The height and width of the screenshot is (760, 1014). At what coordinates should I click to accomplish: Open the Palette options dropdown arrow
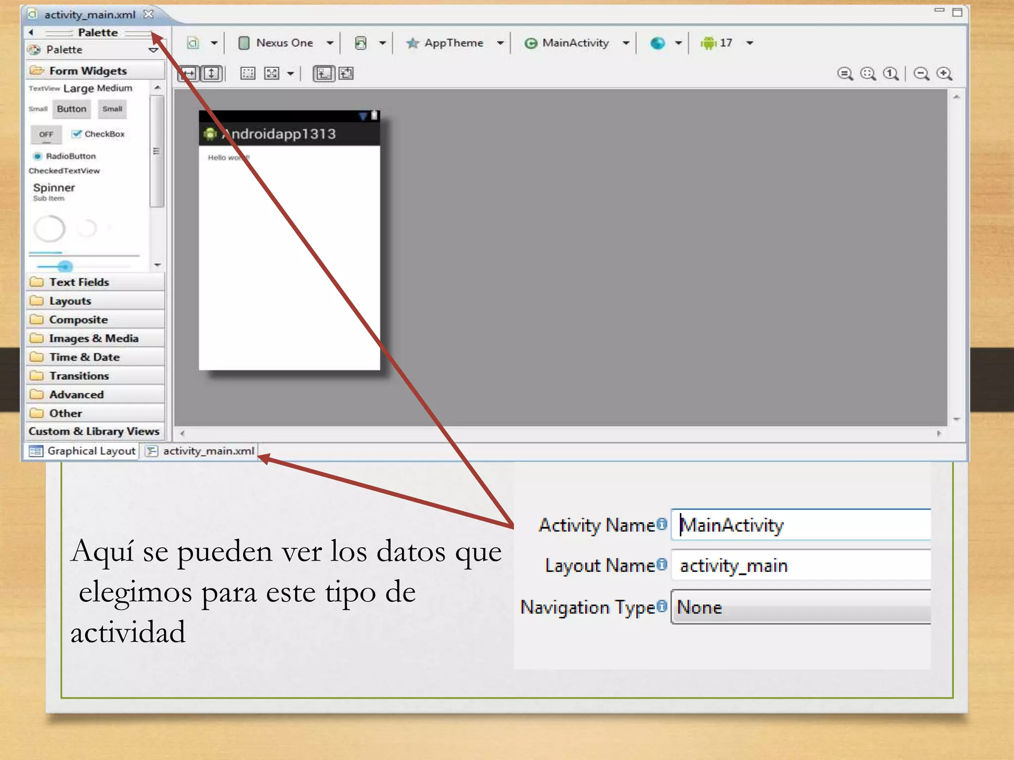coord(153,50)
